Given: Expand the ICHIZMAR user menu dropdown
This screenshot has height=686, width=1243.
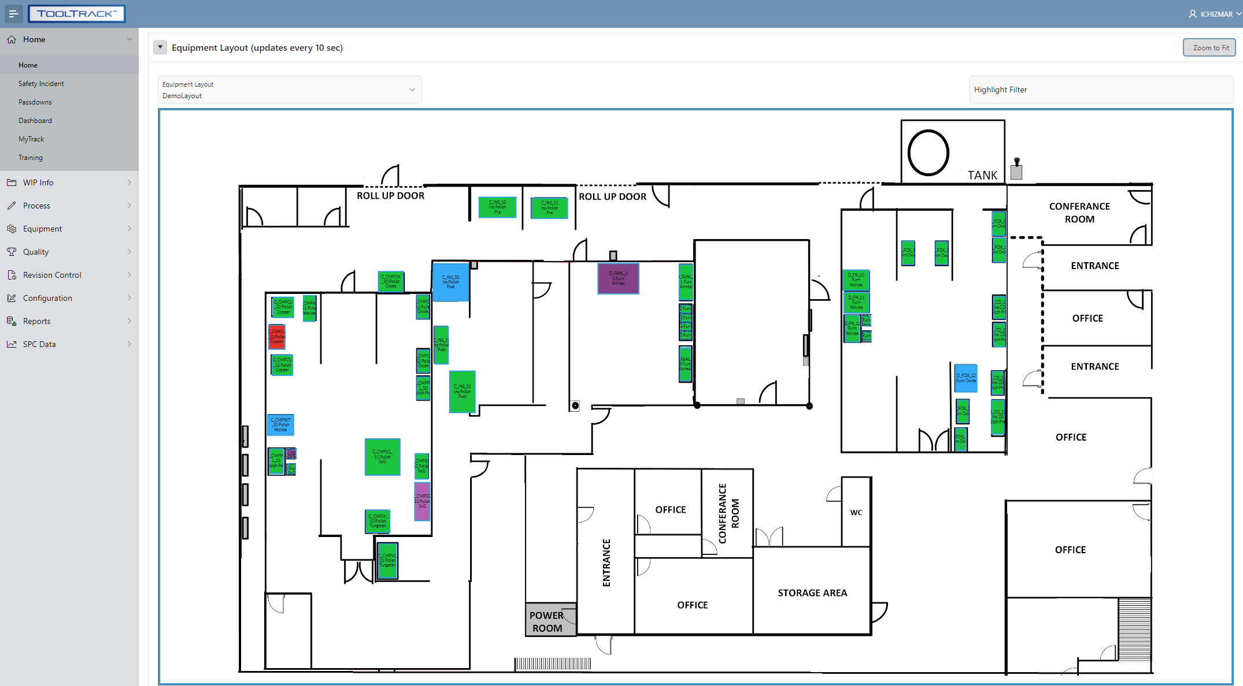Looking at the screenshot, I should (1237, 13).
